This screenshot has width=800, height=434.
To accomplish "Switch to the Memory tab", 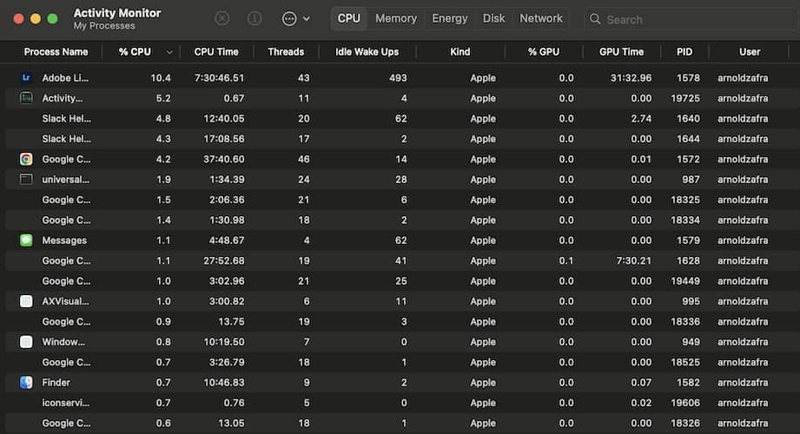I will point(396,18).
